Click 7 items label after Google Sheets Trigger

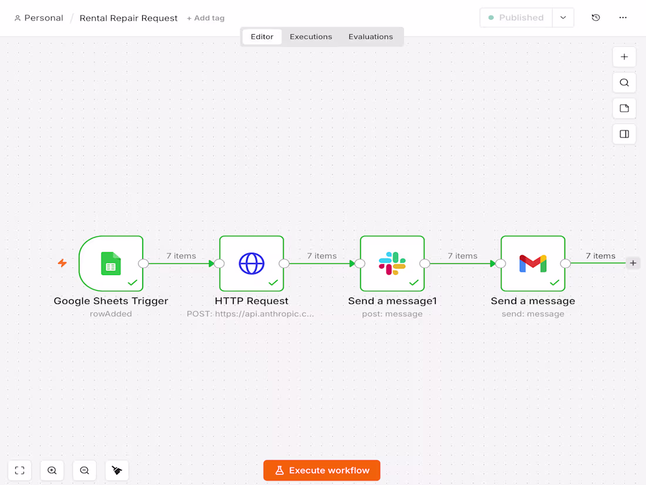coord(181,256)
